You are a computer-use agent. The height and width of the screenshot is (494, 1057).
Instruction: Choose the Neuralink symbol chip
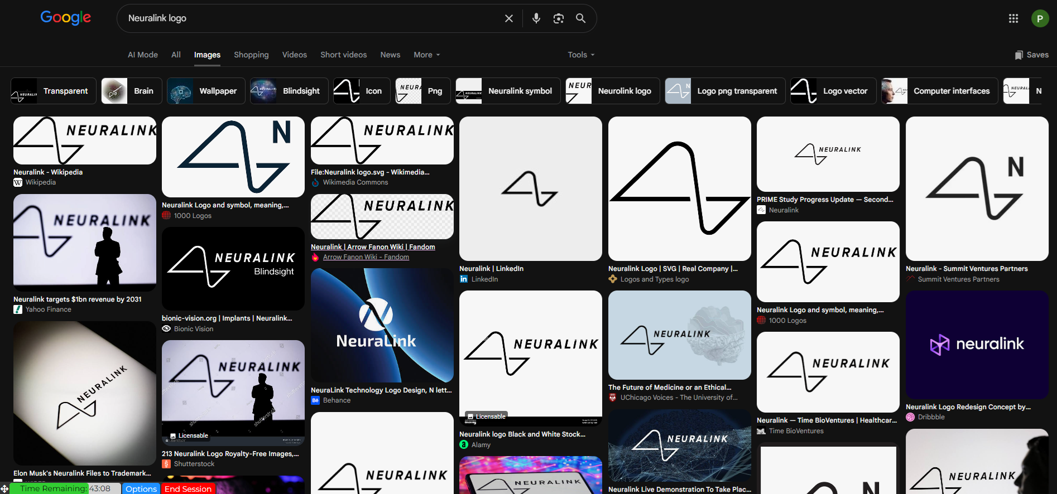click(x=508, y=91)
